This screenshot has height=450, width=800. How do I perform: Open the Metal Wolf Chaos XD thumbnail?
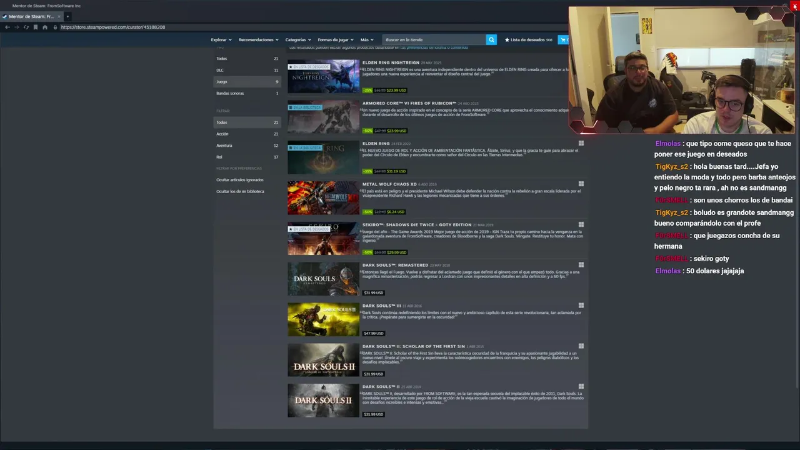[323, 198]
